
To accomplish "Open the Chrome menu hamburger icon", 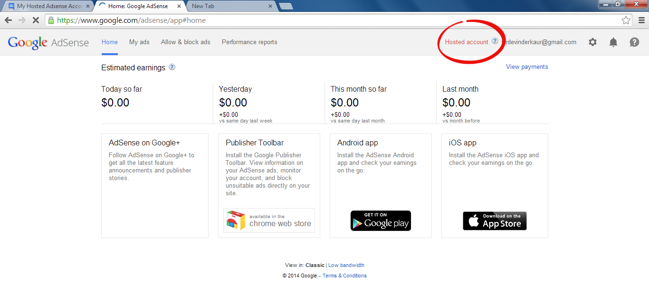I will 641,20.
